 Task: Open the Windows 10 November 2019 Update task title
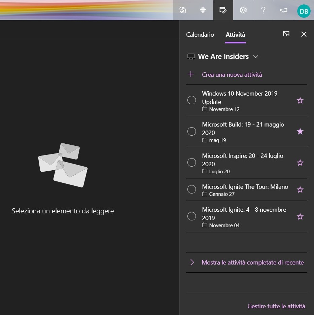tap(240, 98)
